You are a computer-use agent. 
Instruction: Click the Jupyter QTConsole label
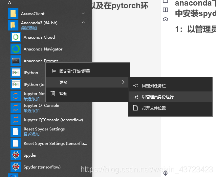pyautogui.click(x=41, y=106)
